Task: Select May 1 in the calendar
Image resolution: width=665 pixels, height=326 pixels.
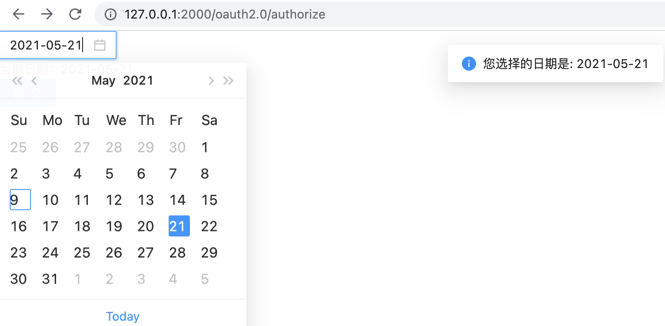Action: [x=205, y=148]
